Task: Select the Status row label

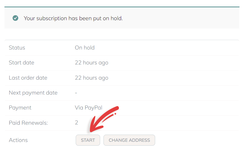Action: (x=17, y=48)
